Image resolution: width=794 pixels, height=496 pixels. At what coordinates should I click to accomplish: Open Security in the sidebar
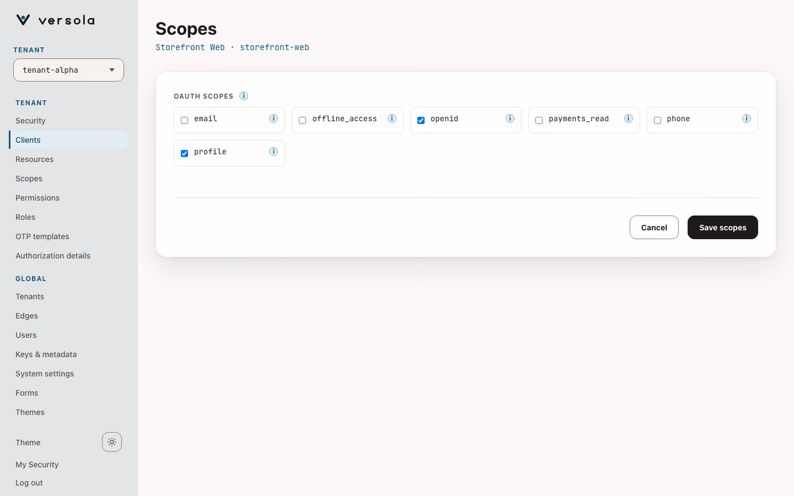point(68,121)
